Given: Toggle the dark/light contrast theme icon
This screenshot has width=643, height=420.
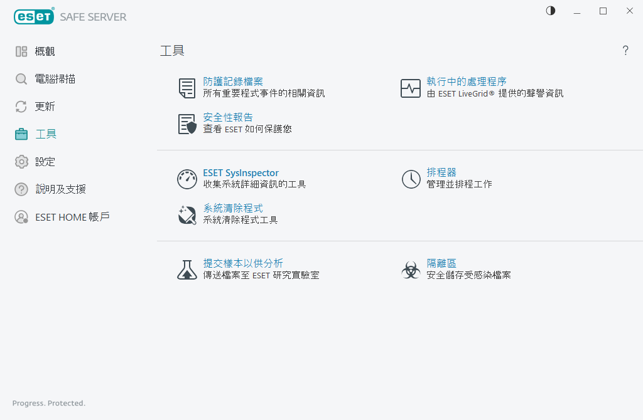Looking at the screenshot, I should [550, 11].
